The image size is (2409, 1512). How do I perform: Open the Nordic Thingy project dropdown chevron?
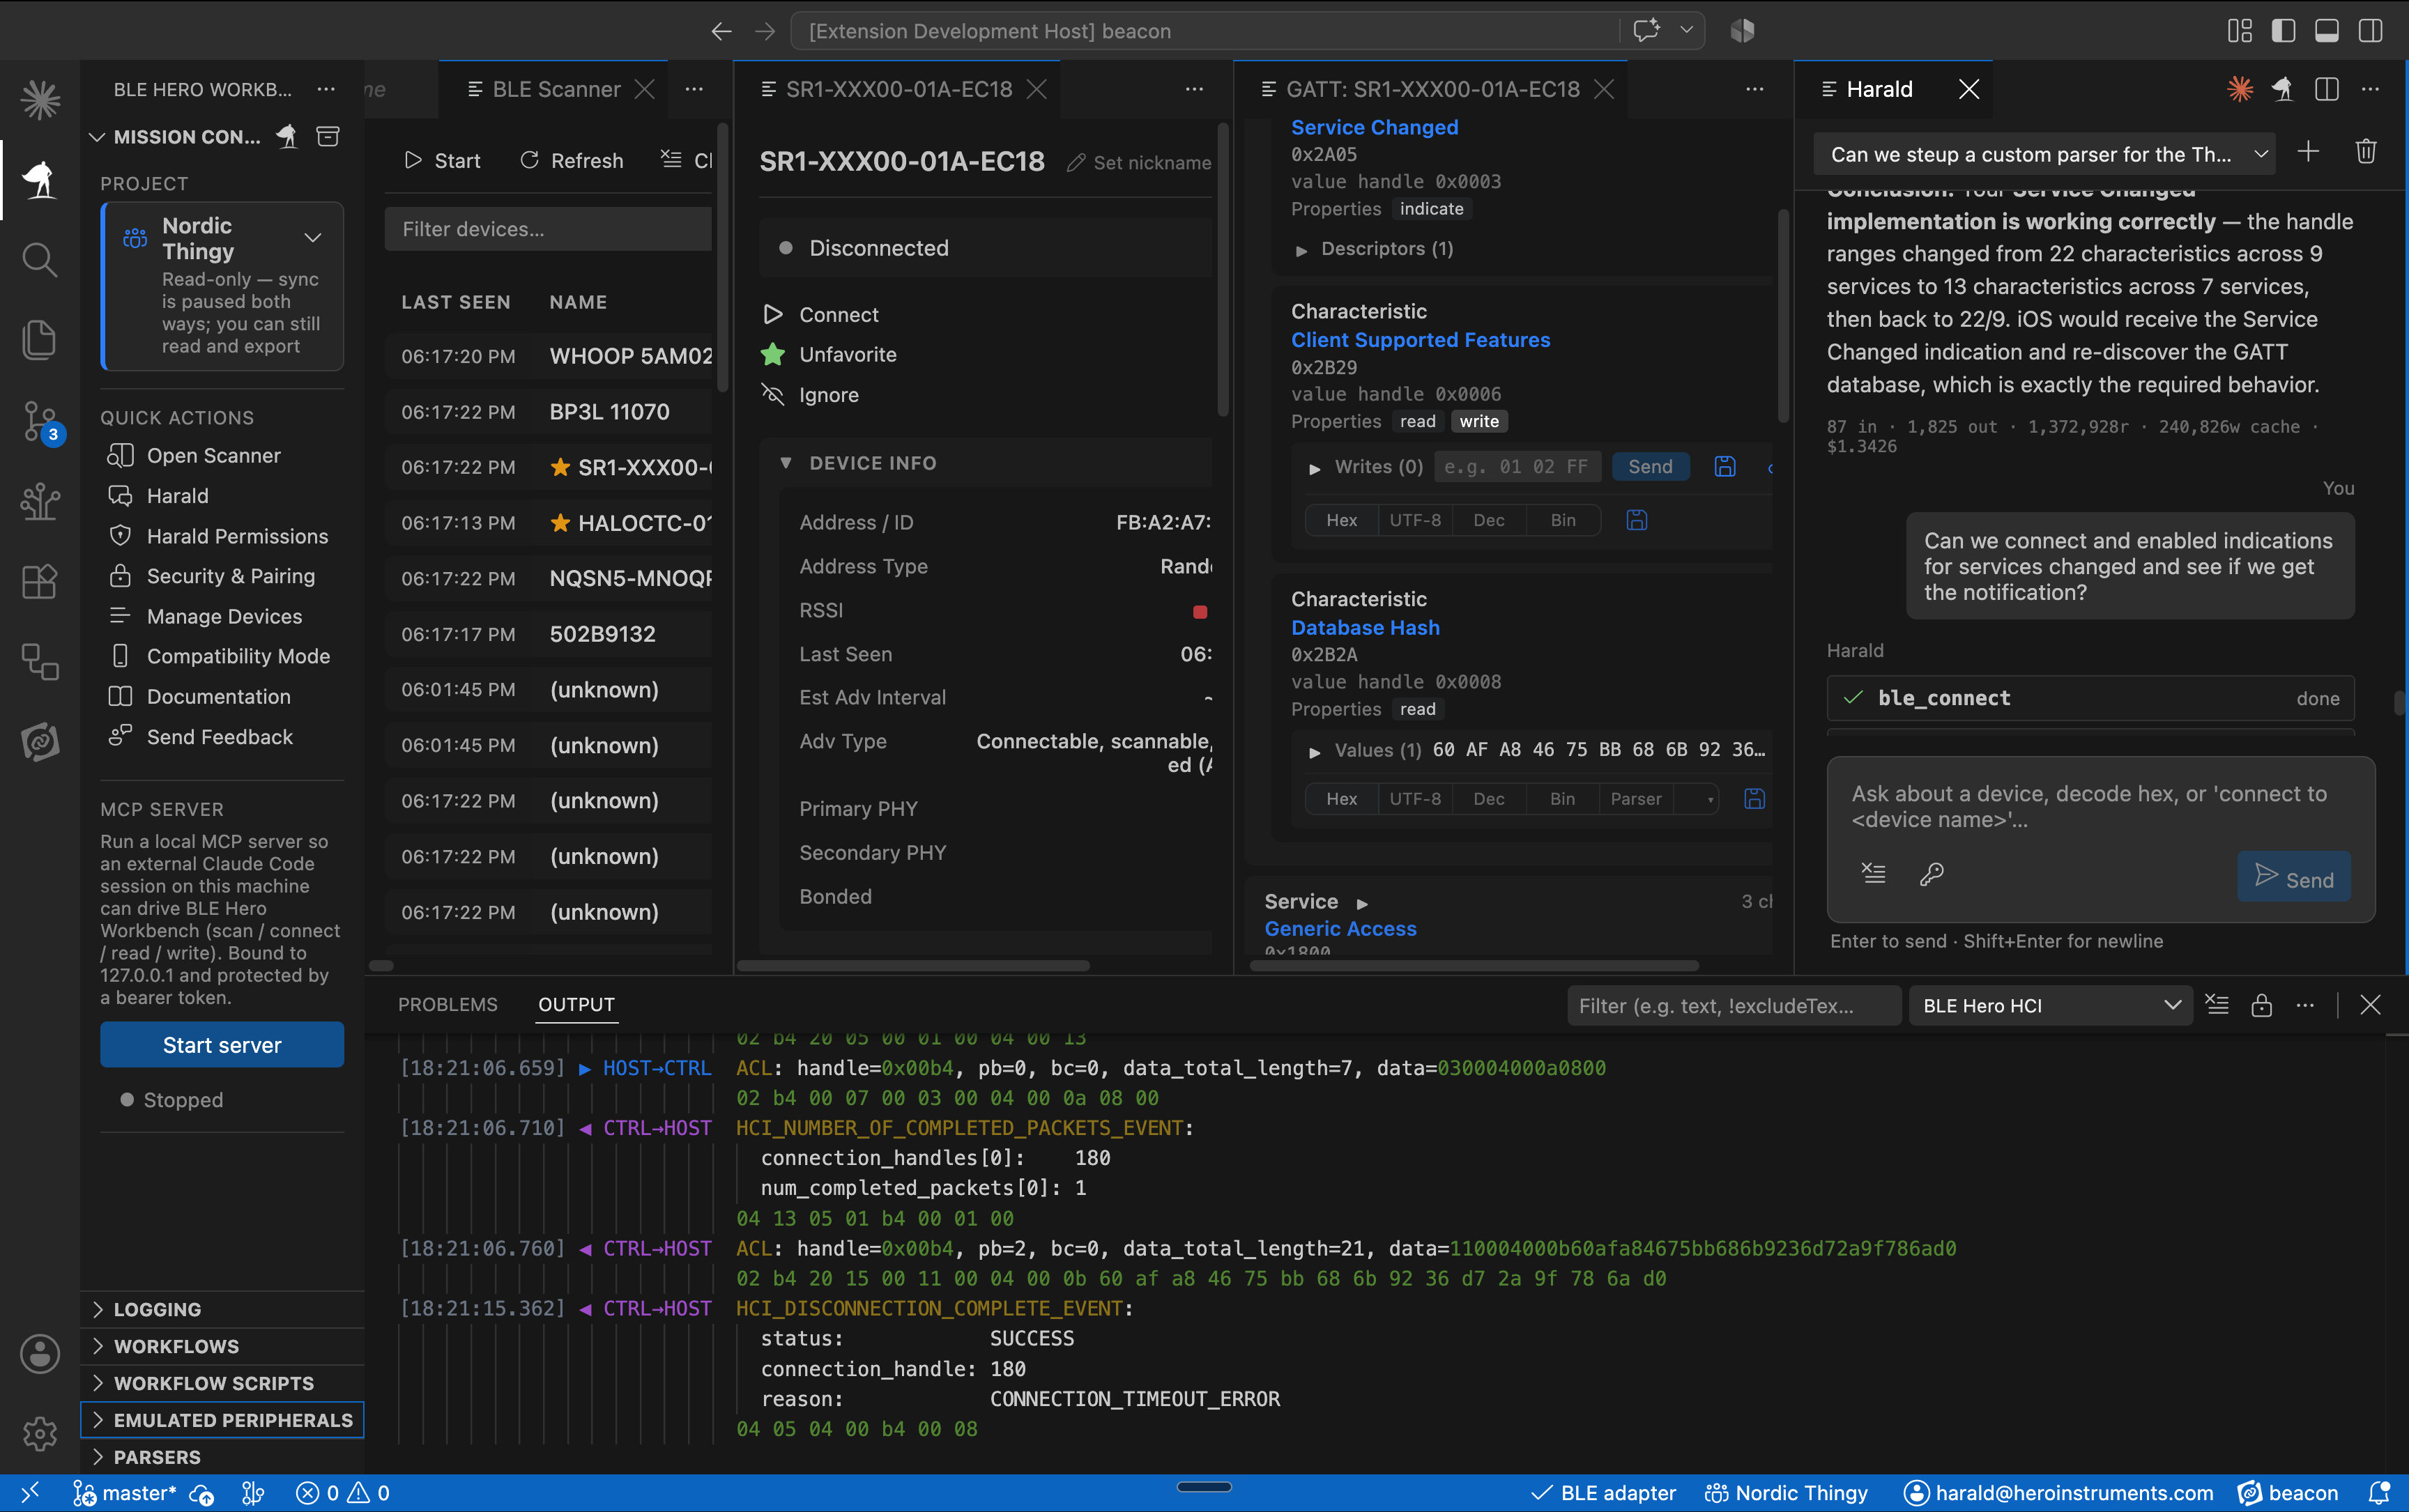(x=313, y=238)
